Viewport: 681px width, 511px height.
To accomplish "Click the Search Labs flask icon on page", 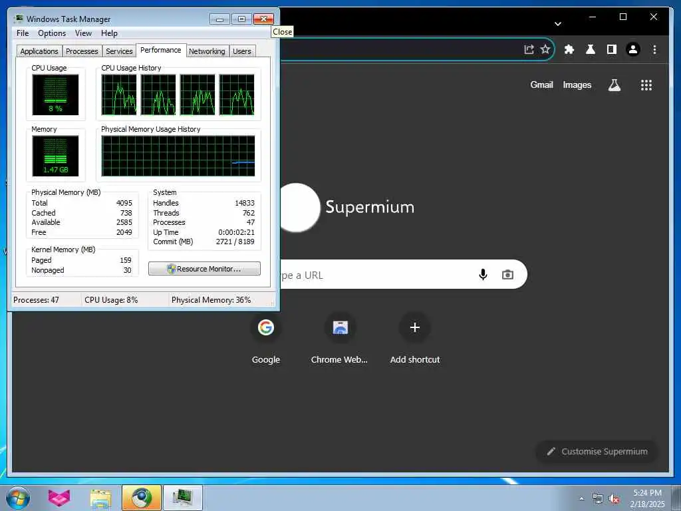I will (614, 85).
